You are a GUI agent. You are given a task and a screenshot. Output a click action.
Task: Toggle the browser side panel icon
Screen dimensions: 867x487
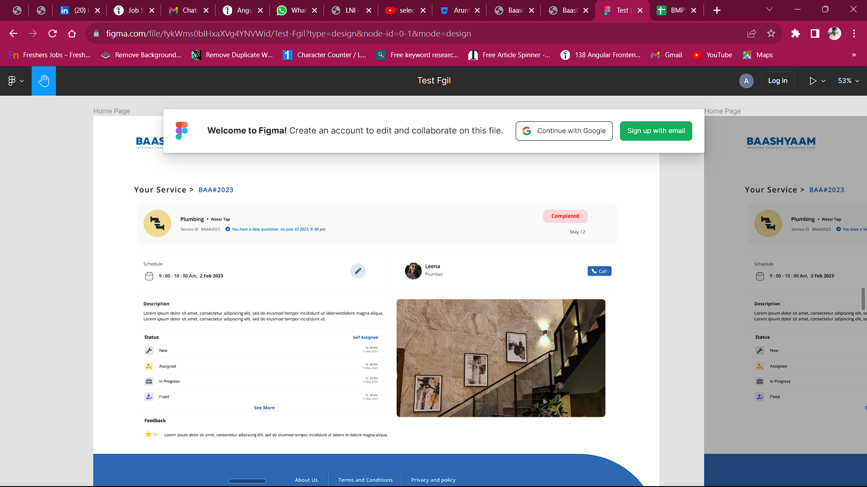coord(815,33)
